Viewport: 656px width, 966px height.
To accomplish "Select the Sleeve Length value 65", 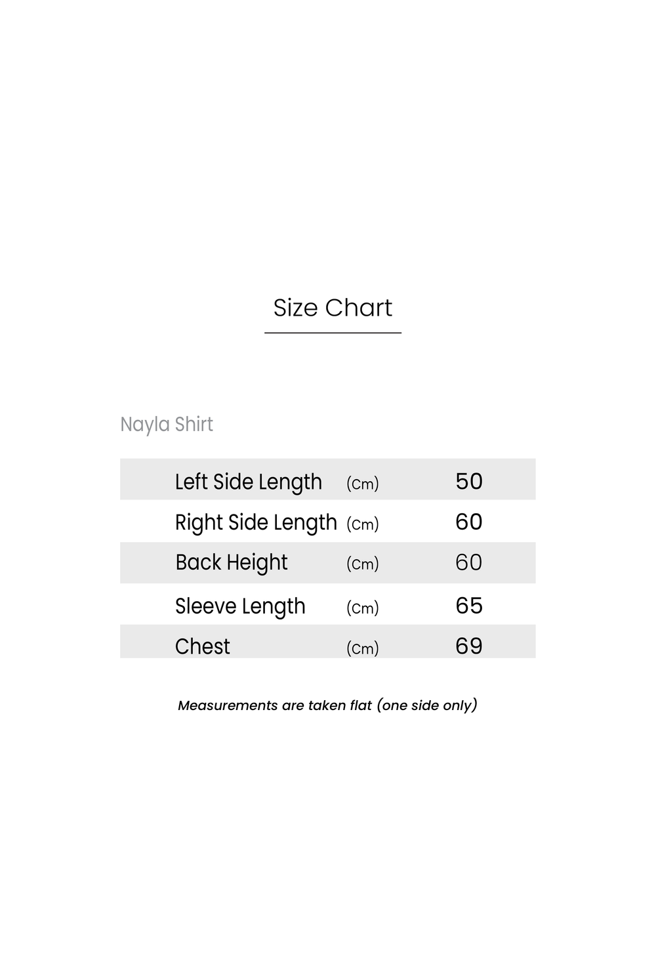I will (x=469, y=605).
